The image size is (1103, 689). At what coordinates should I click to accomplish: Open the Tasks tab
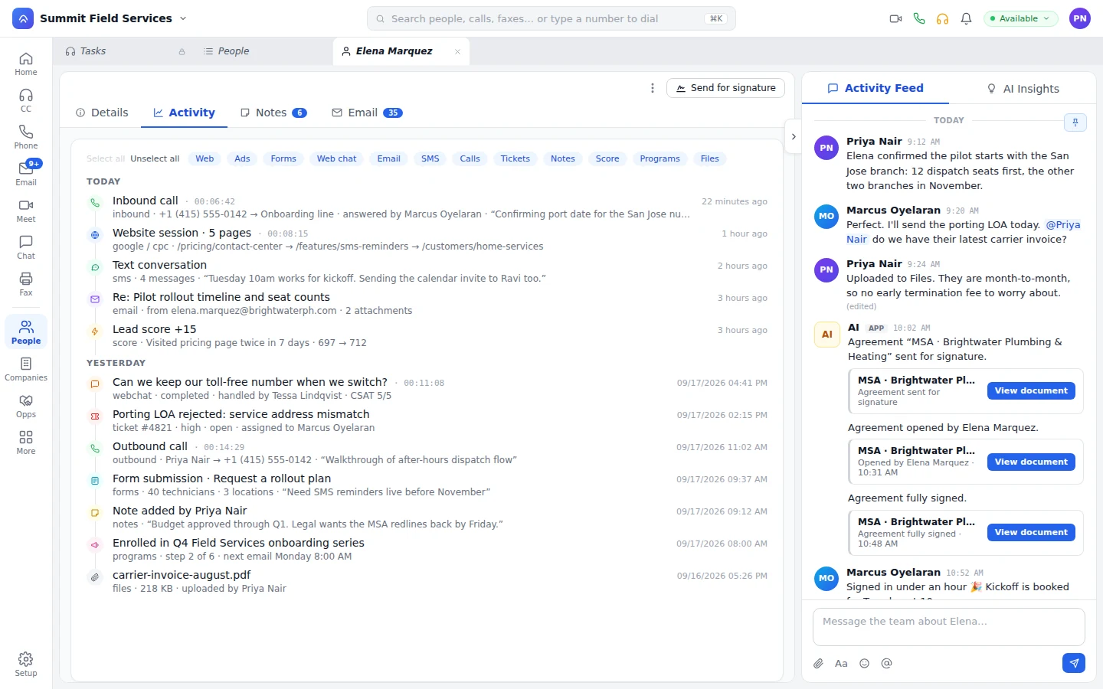[126, 51]
